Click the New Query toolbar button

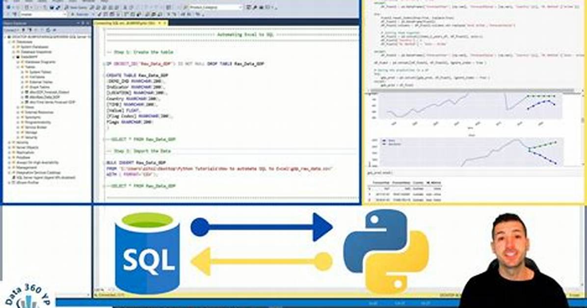77,7
